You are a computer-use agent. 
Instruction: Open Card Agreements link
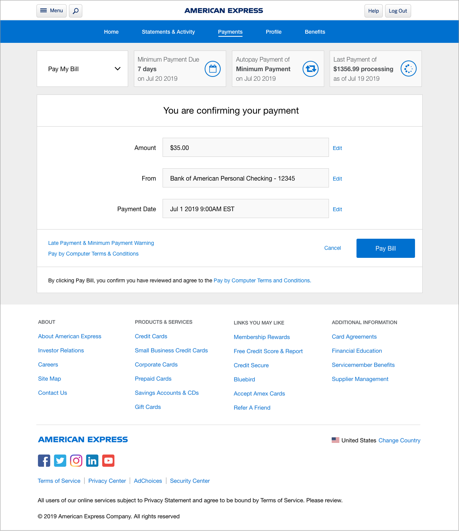pos(354,337)
